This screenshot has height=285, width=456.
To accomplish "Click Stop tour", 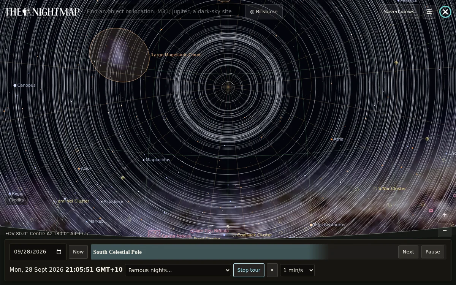I will 249,270.
